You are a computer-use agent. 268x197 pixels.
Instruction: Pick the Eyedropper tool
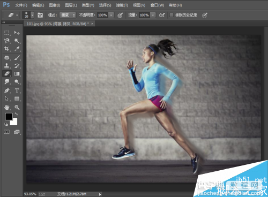coord(17,49)
